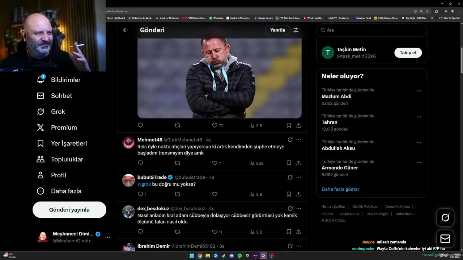Bookmark Mehmet46's reply
463x260 pixels.
[x=289, y=163]
